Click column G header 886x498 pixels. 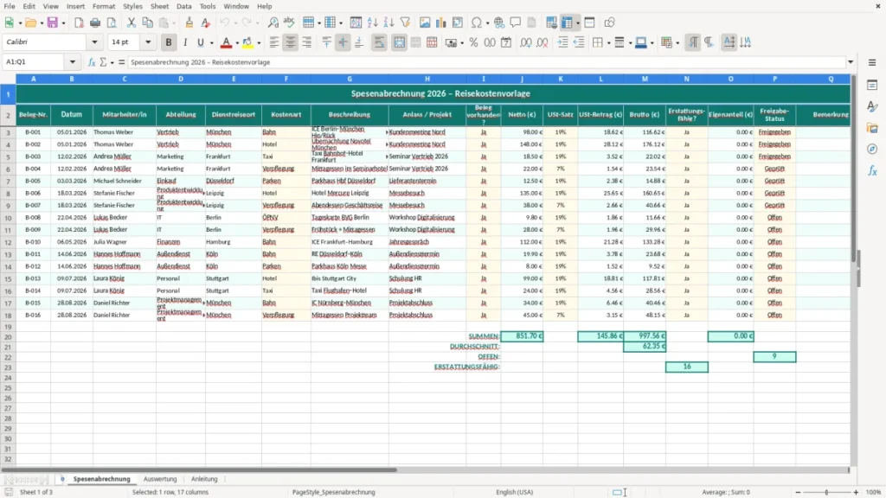coord(350,79)
